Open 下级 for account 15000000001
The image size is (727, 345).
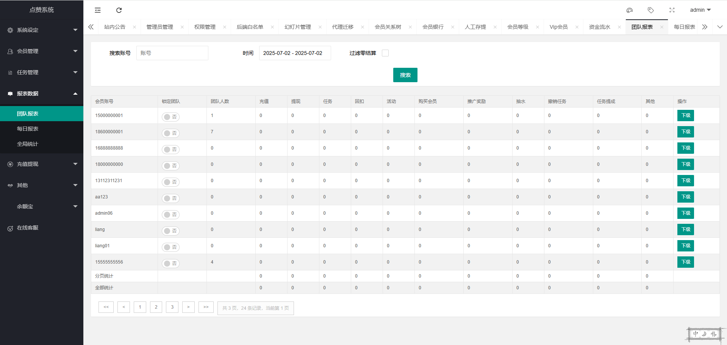click(686, 116)
